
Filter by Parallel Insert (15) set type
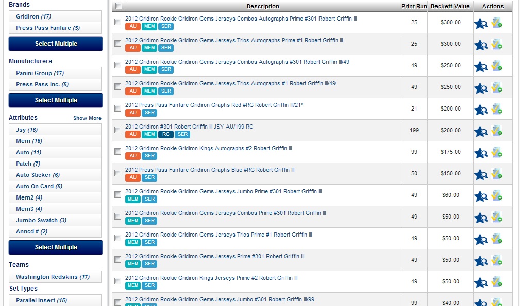click(x=41, y=300)
